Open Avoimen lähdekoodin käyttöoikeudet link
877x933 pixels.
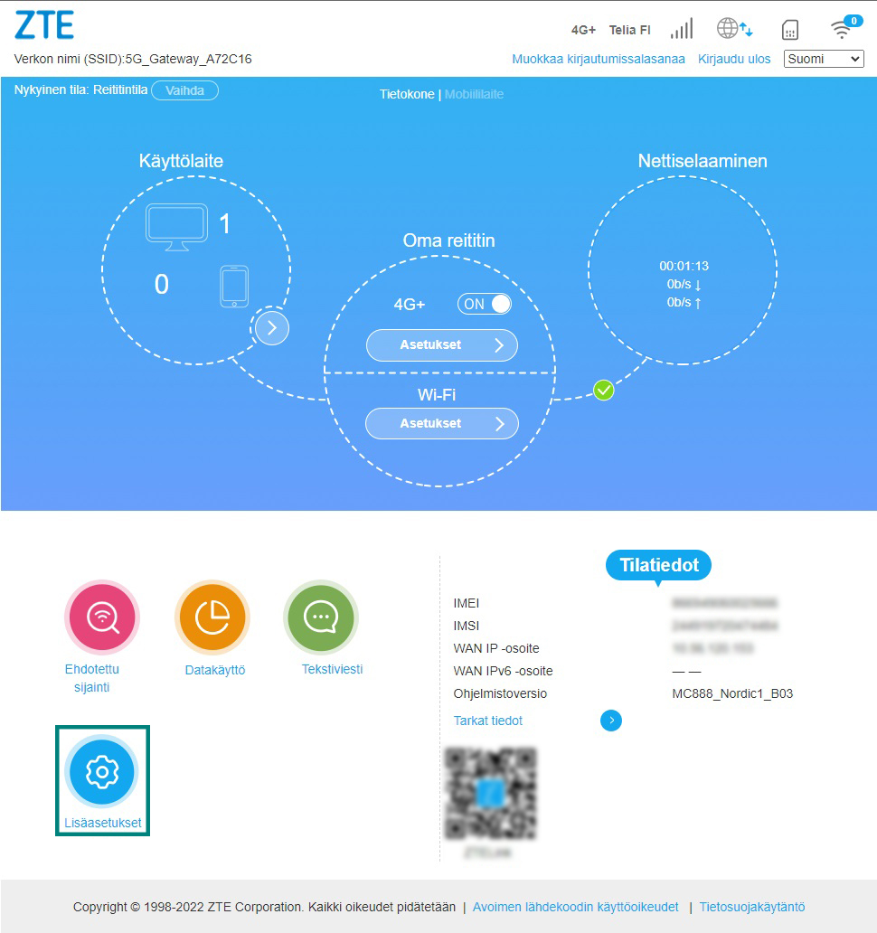click(575, 907)
